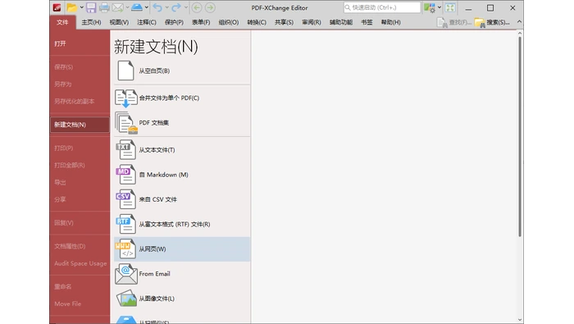Screen dimensions: 574x324
Task: Click the green forward navigation arrow
Action: point(210,7)
